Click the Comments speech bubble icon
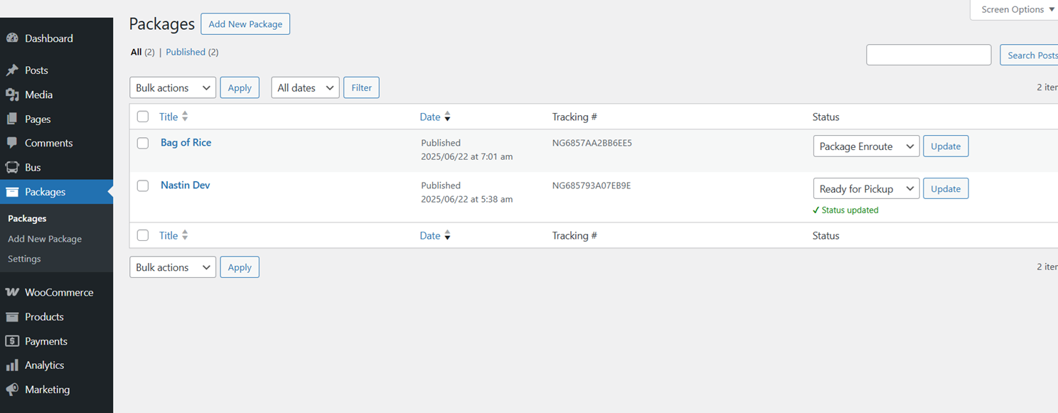This screenshot has height=413, width=1058. coord(12,143)
